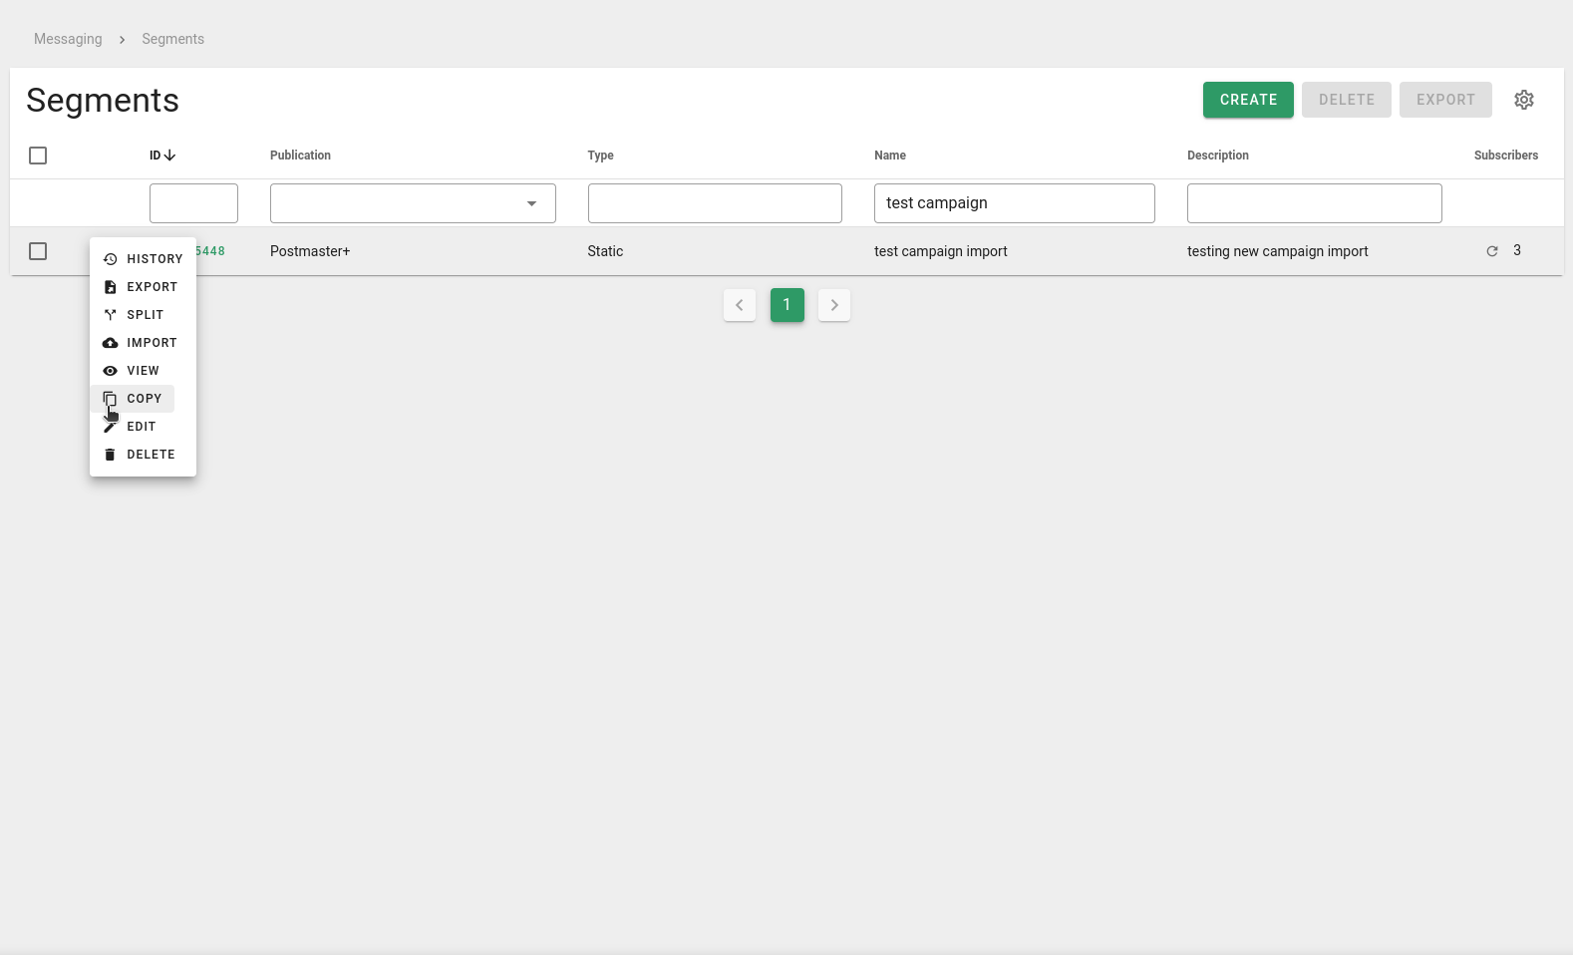This screenshot has width=1573, height=955.
Task: Open the Messaging breadcrumb link
Action: coord(68,39)
